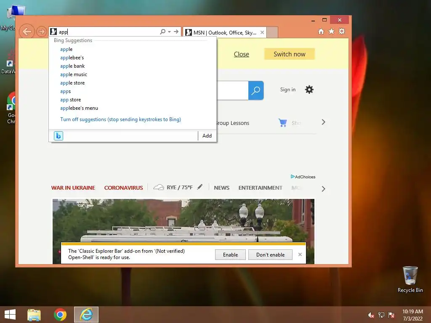Dismiss the add-on notification bar
The width and height of the screenshot is (431, 323).
point(300,254)
